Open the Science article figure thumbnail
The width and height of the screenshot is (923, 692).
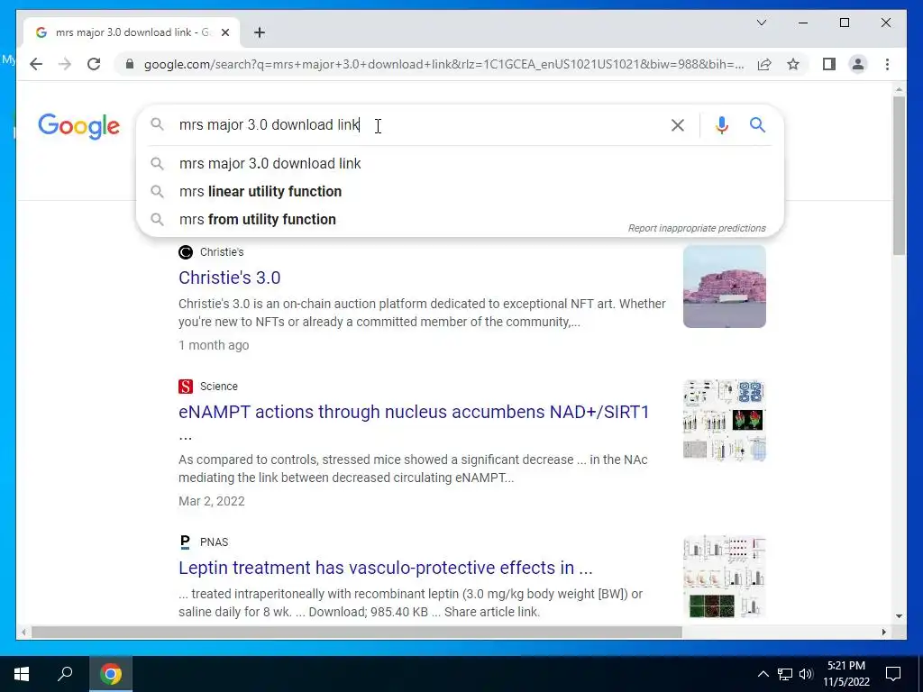pos(724,420)
